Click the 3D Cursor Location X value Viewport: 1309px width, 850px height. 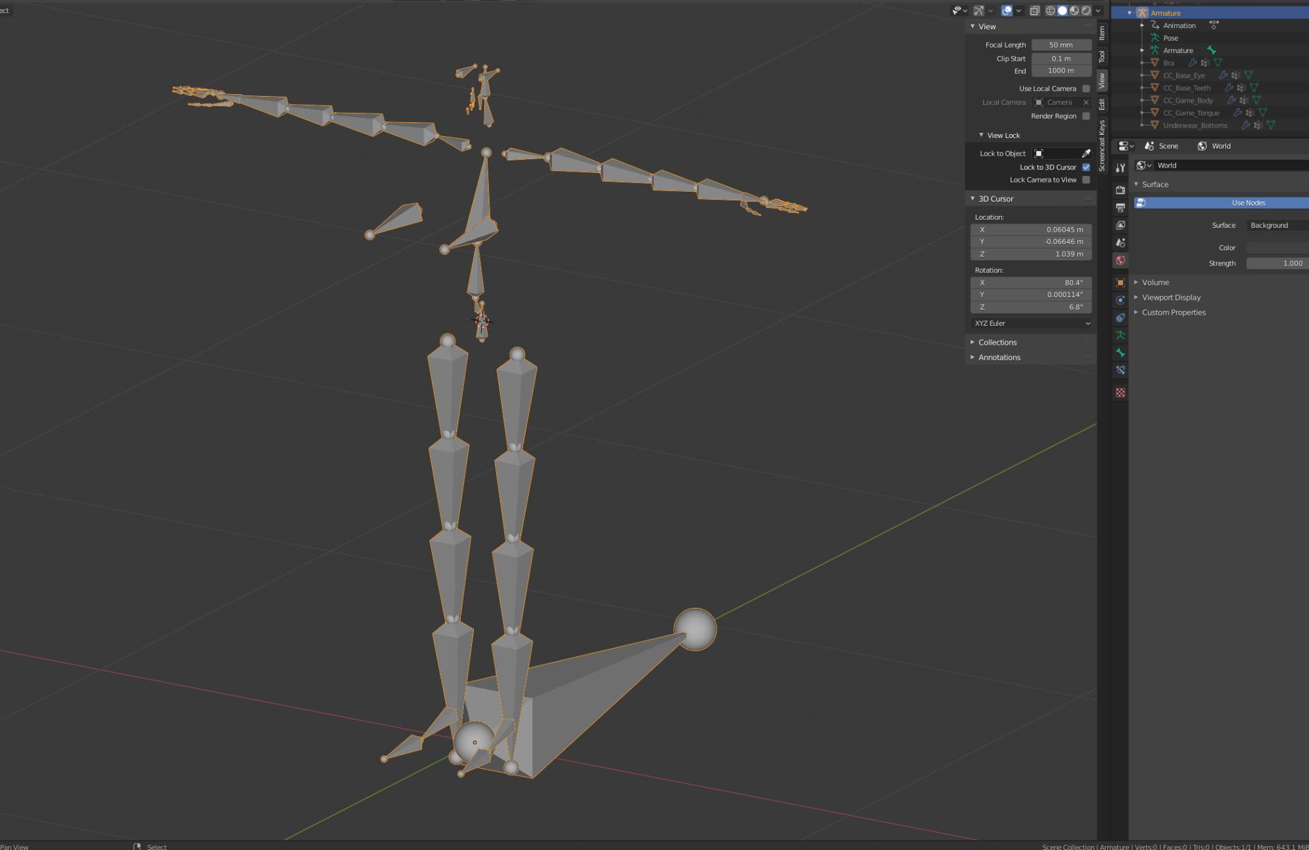coord(1031,230)
